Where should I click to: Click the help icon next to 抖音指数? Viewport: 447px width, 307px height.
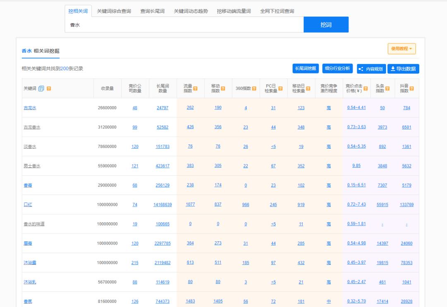point(411,88)
